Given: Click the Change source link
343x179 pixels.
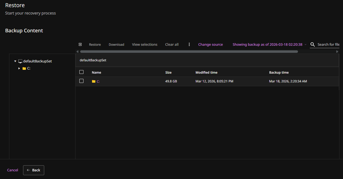Looking at the screenshot, I should tap(210, 44).
